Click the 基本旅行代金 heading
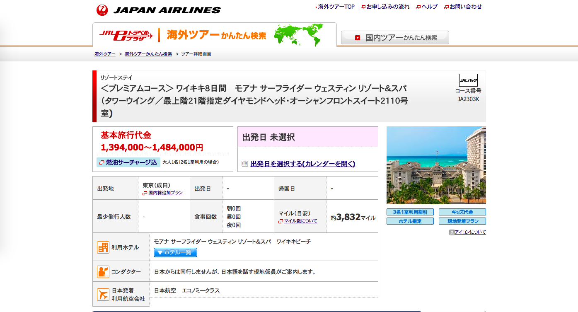Viewport: 578px width, 312px height. pyautogui.click(x=126, y=135)
